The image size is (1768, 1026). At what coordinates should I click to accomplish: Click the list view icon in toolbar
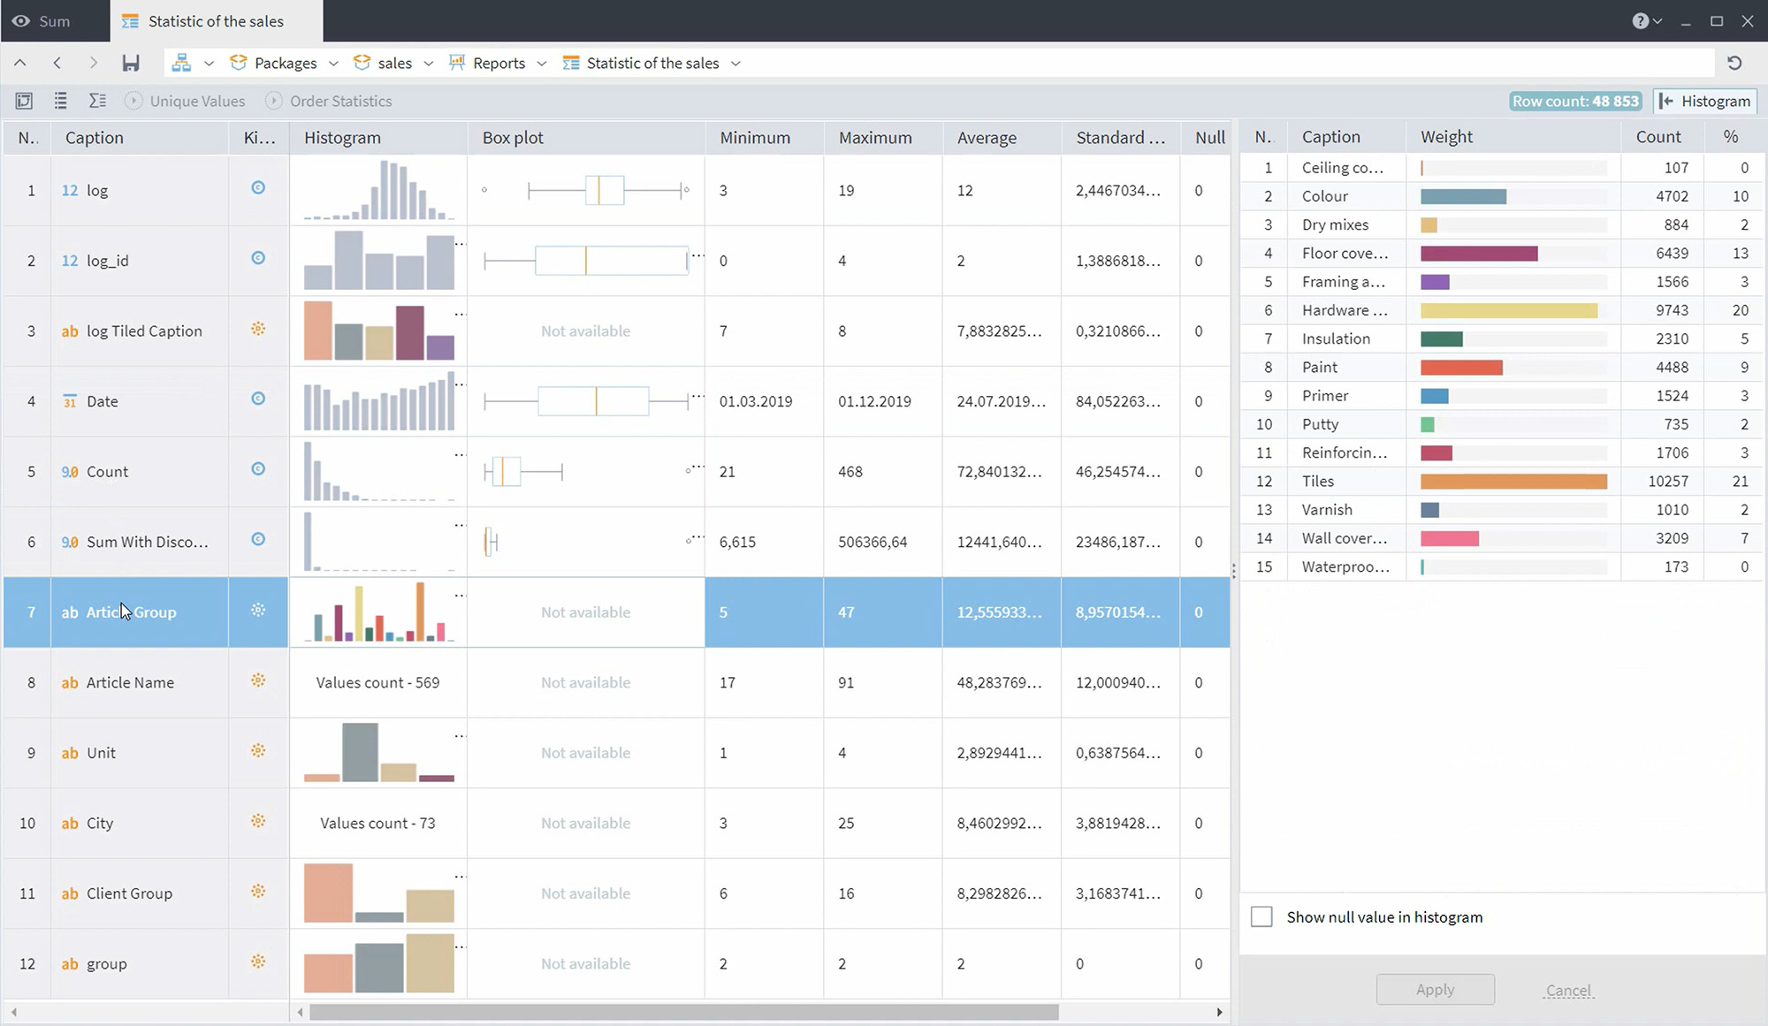[x=60, y=101]
